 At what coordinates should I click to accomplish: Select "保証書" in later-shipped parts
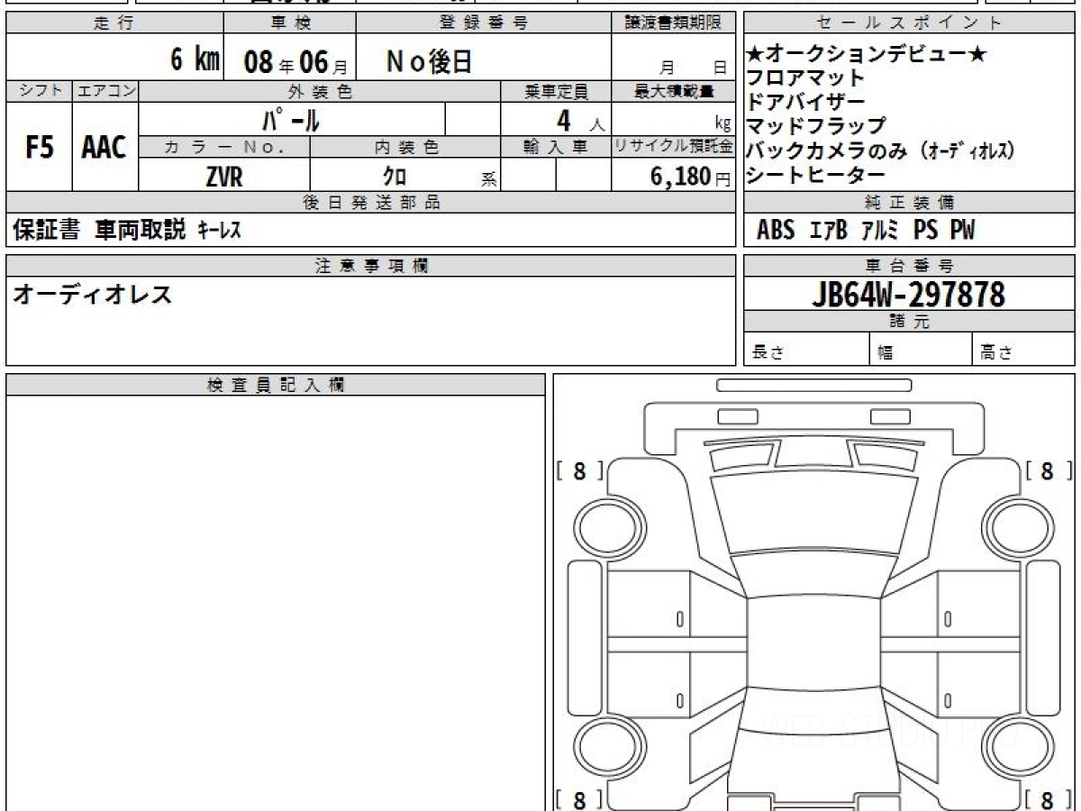coord(46,231)
